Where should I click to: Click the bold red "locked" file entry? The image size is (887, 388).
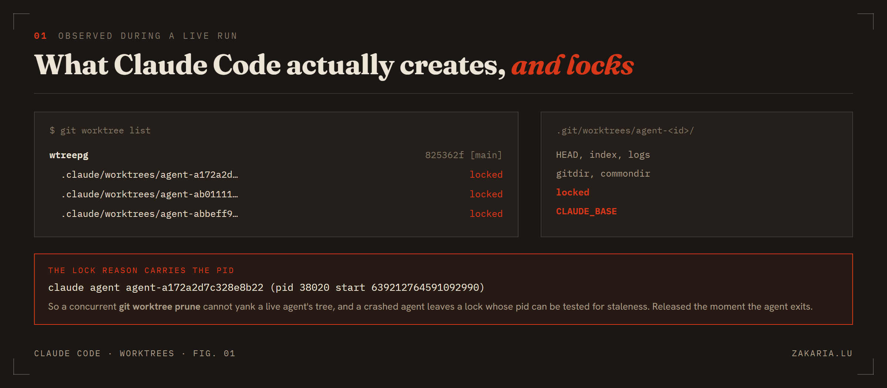pos(572,193)
